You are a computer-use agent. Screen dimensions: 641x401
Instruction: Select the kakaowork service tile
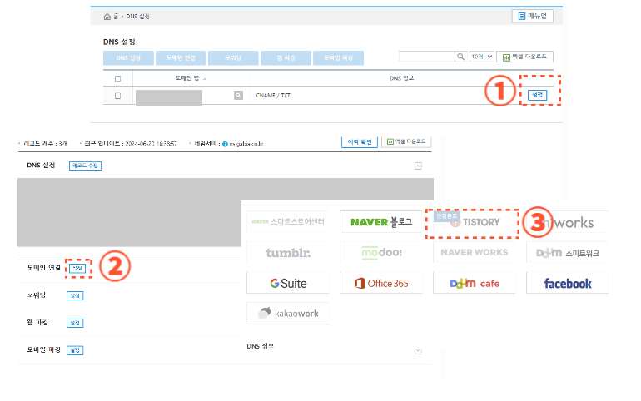288,313
